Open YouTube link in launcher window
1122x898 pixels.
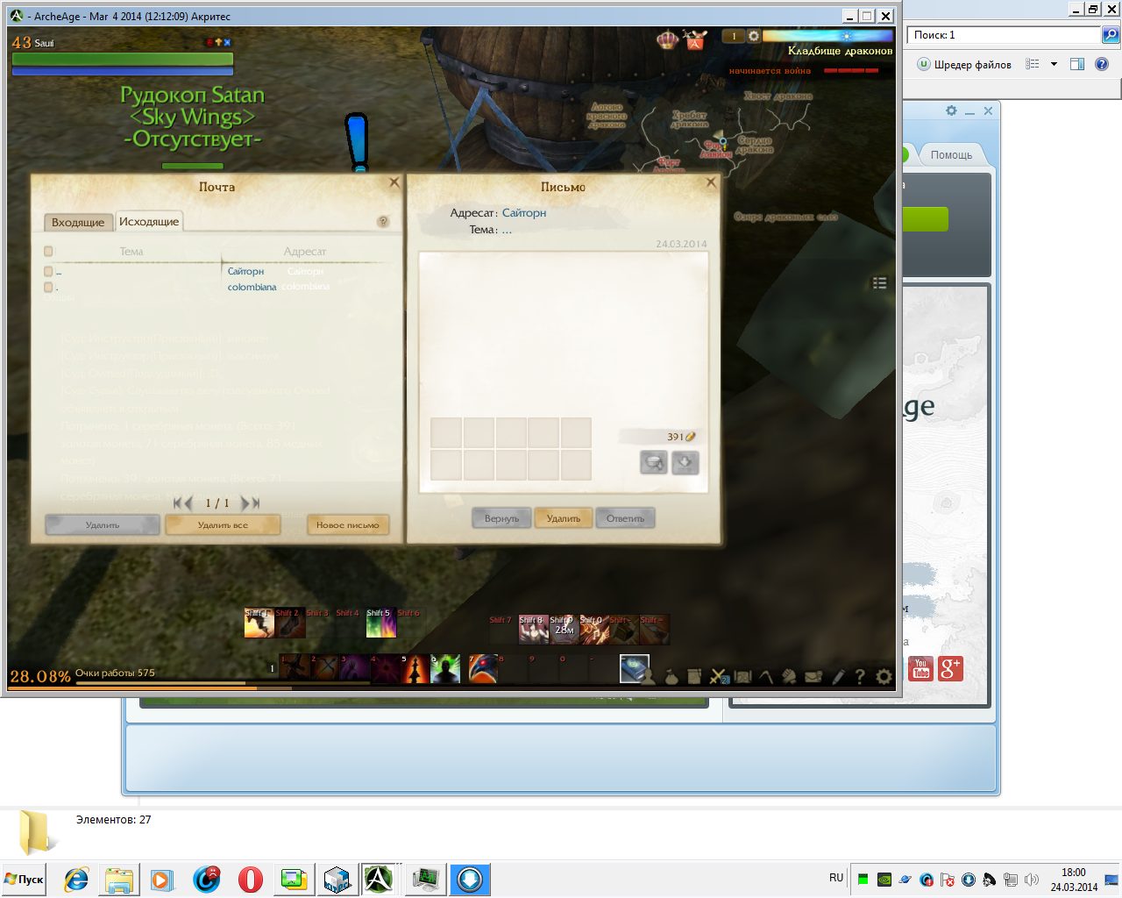click(x=920, y=669)
